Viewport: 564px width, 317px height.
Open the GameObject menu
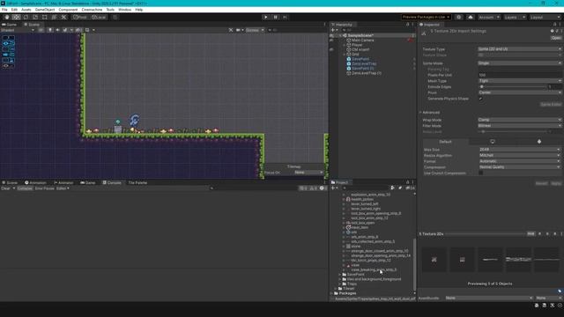click(x=45, y=10)
